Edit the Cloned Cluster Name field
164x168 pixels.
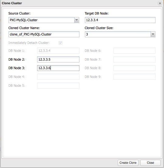click(44, 34)
